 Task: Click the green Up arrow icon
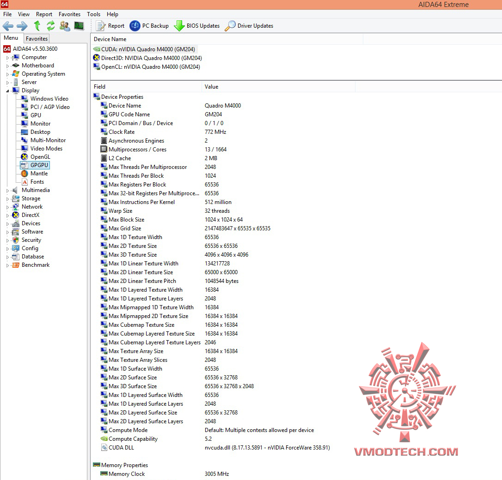click(37, 25)
